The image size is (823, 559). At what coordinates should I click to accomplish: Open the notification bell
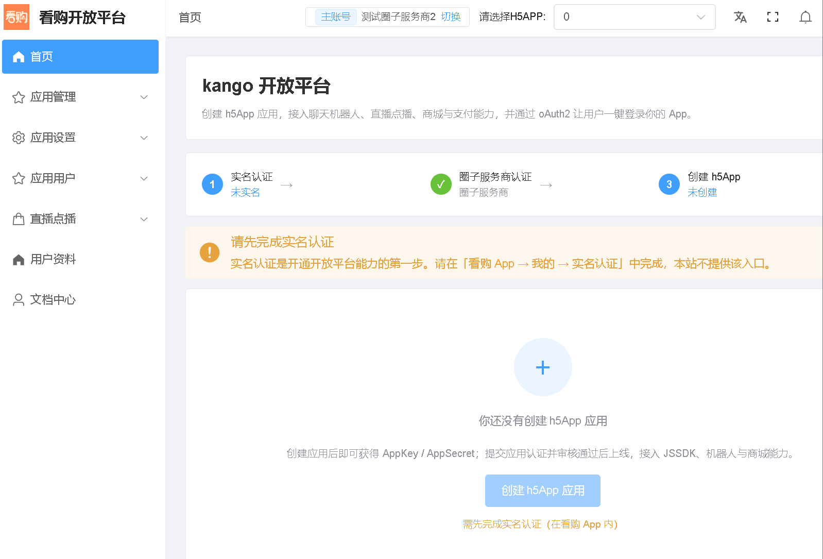coord(805,17)
